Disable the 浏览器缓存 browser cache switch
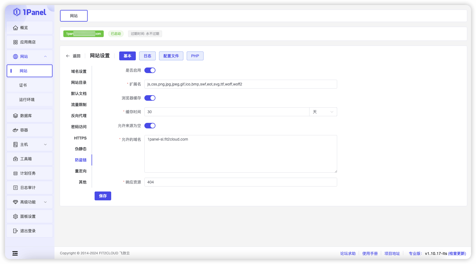Screen dimensions: 476x264 click(150, 98)
